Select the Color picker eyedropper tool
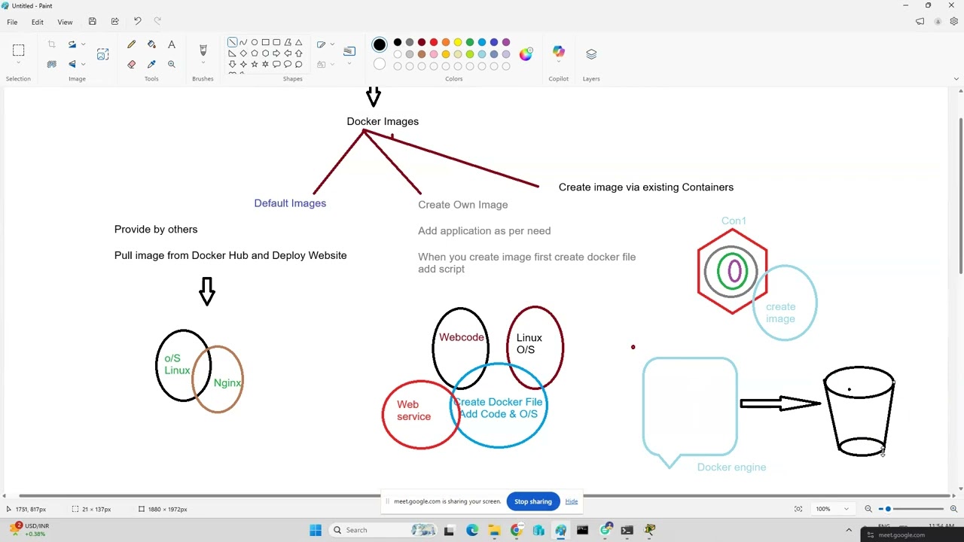 pos(151,65)
